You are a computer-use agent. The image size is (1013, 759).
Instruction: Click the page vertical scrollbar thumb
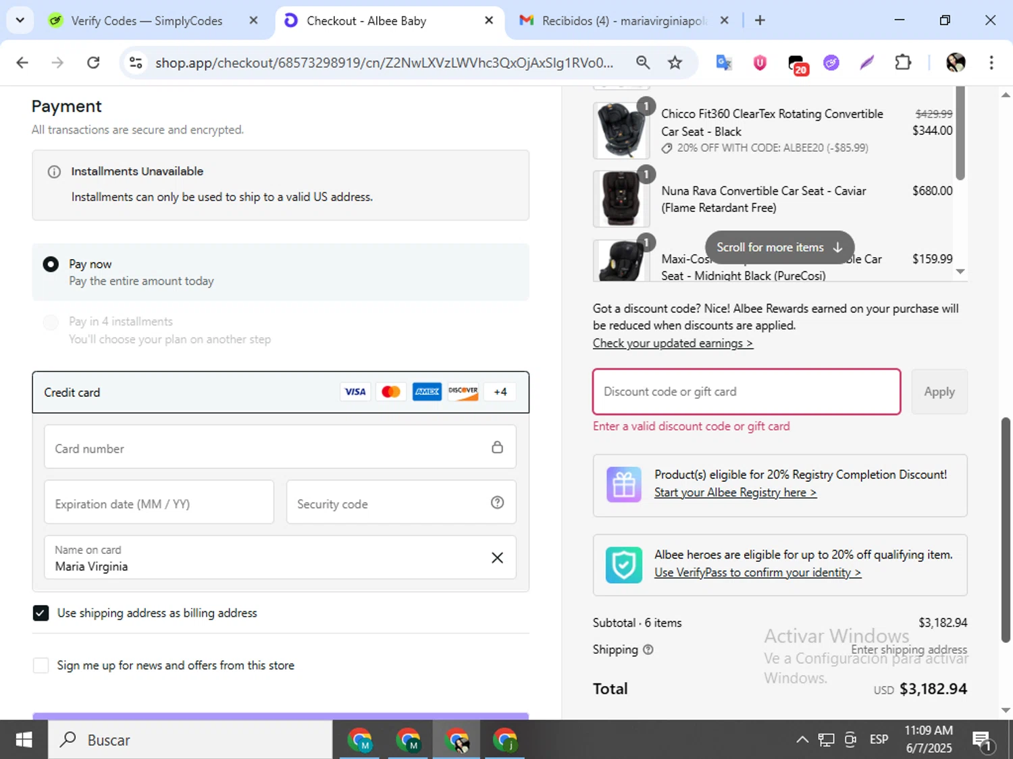point(1006,530)
